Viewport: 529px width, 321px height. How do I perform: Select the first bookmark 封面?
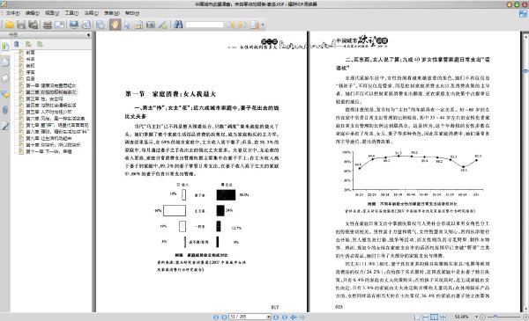click(30, 53)
